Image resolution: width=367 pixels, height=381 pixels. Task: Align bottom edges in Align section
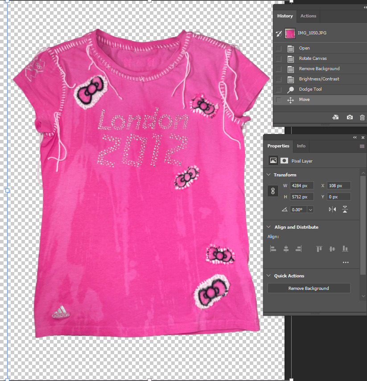345,249
